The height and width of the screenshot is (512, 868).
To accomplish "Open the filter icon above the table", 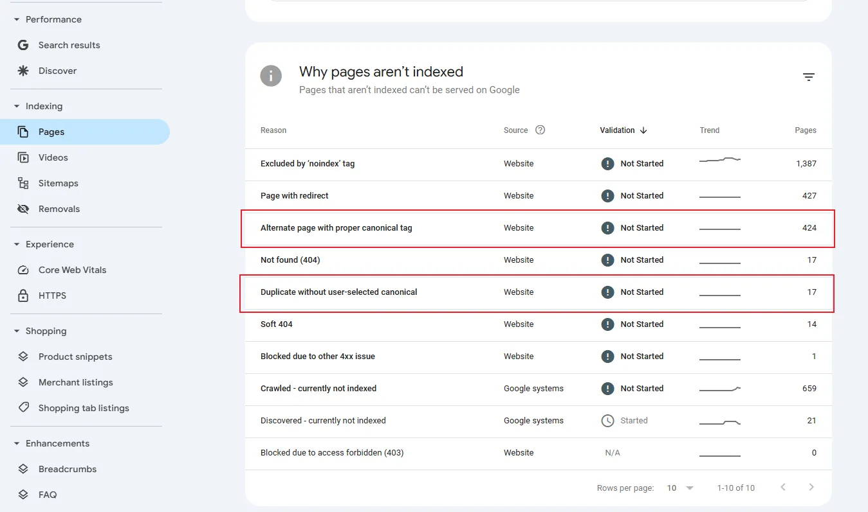I will point(809,76).
